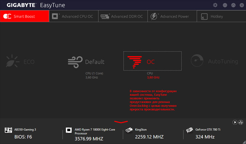Click the CPU chip icon on Advanced CPU OC
246x144 pixels.
(55, 16)
